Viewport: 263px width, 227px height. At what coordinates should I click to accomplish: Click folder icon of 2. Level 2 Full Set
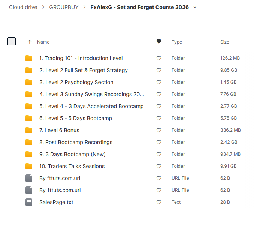29,70
